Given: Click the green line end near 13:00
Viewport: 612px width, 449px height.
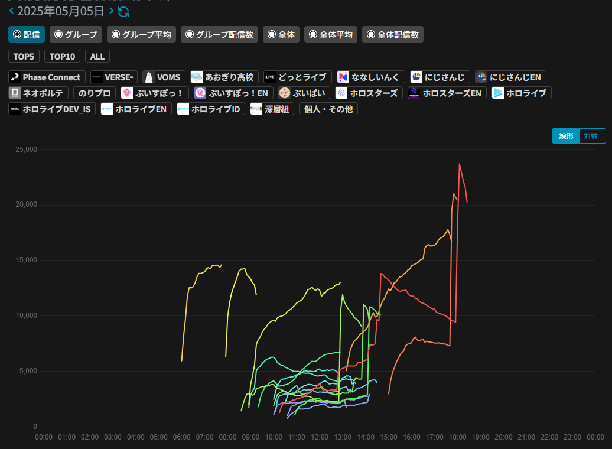Looking at the screenshot, I should point(340,282).
